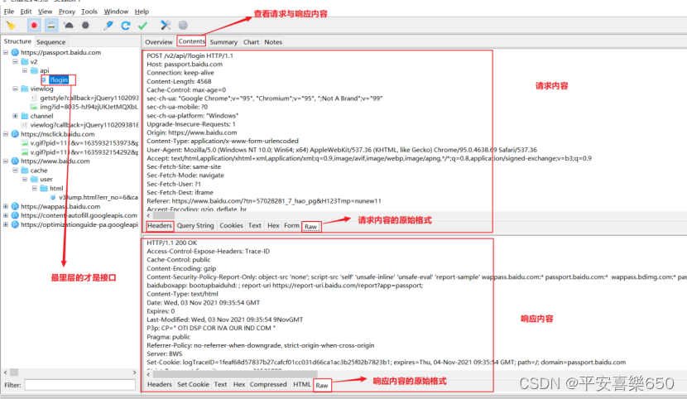Expand the content-autofill.googleapis.com host node

coord(6,215)
